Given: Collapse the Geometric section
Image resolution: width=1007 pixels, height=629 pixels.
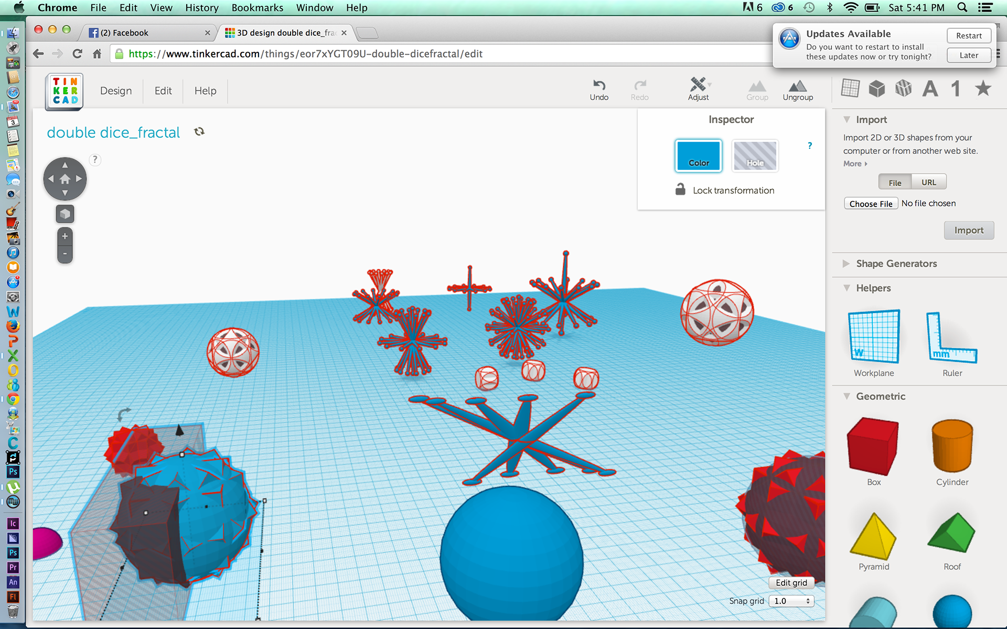Looking at the screenshot, I should coord(847,396).
